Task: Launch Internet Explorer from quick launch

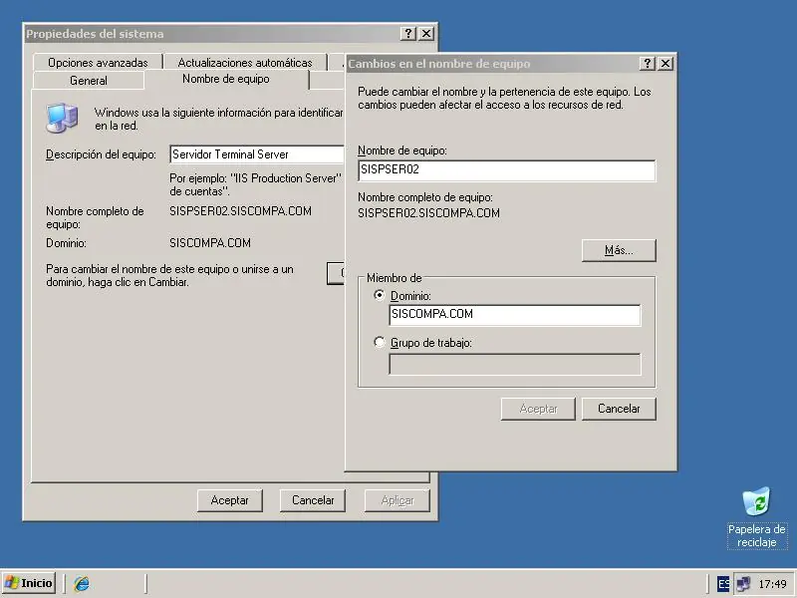Action: point(82,583)
